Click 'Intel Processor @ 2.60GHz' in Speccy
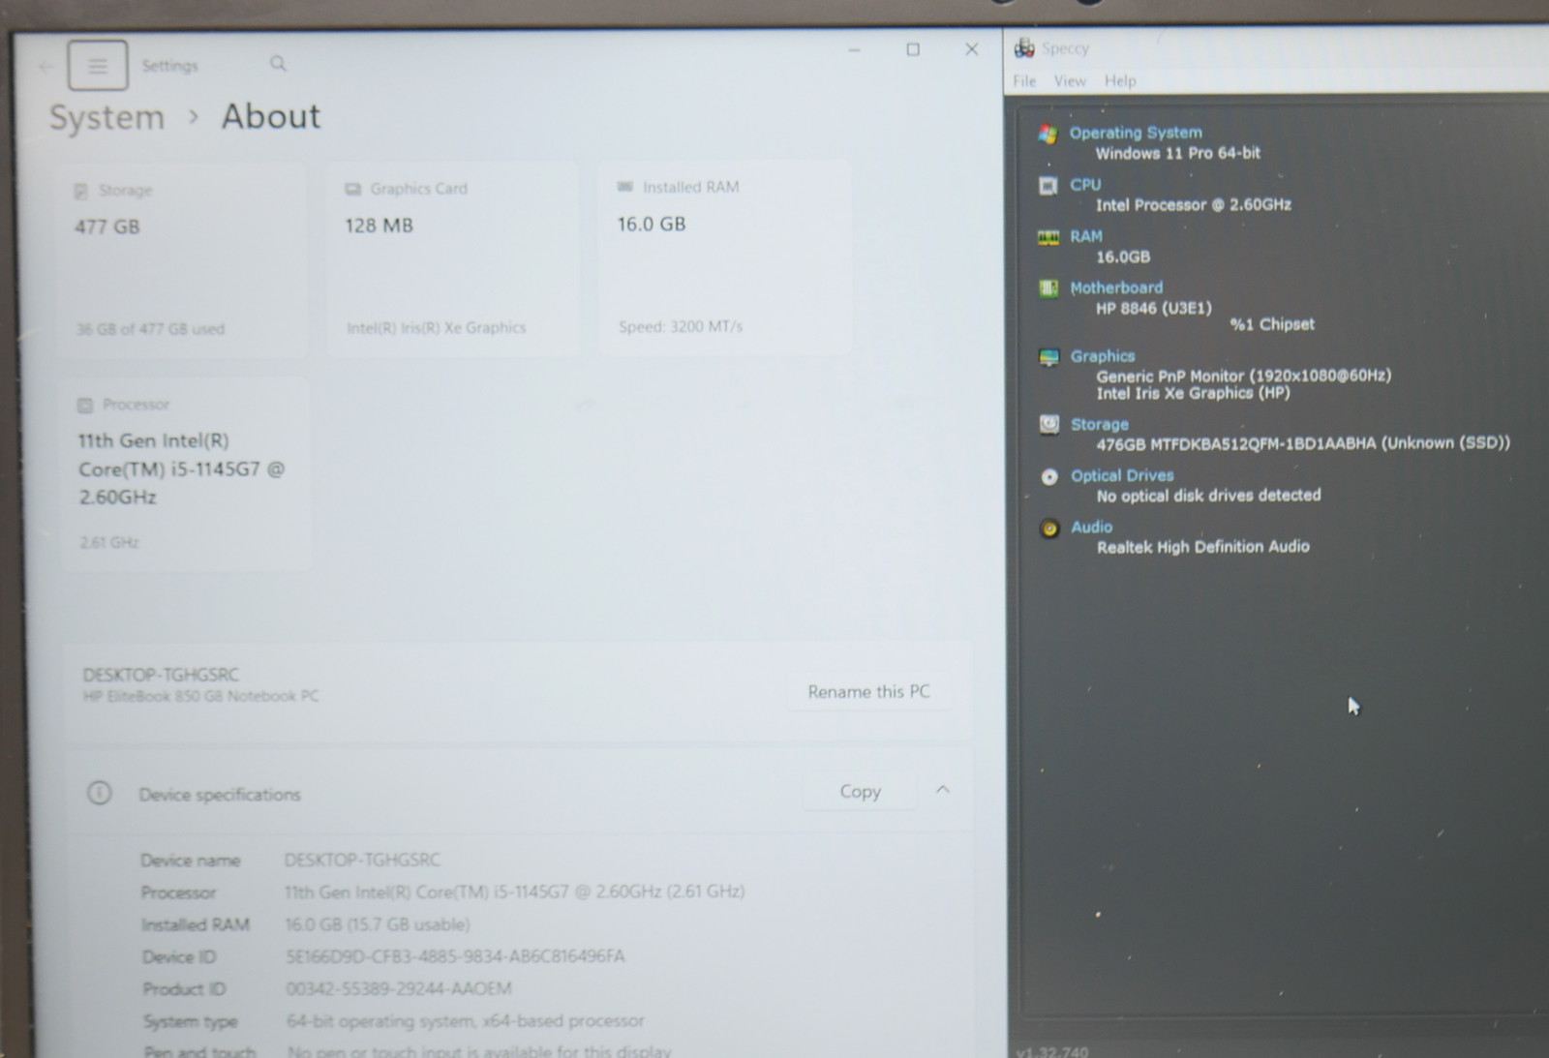 pos(1194,204)
